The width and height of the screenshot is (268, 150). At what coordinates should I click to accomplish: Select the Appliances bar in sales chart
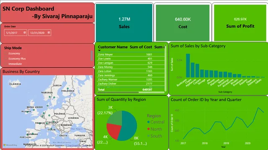coord(197,70)
